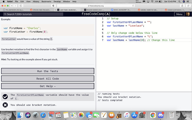192x120 pixels.
Task: Reload the page with the refresh icon
Action: click(133, 6)
